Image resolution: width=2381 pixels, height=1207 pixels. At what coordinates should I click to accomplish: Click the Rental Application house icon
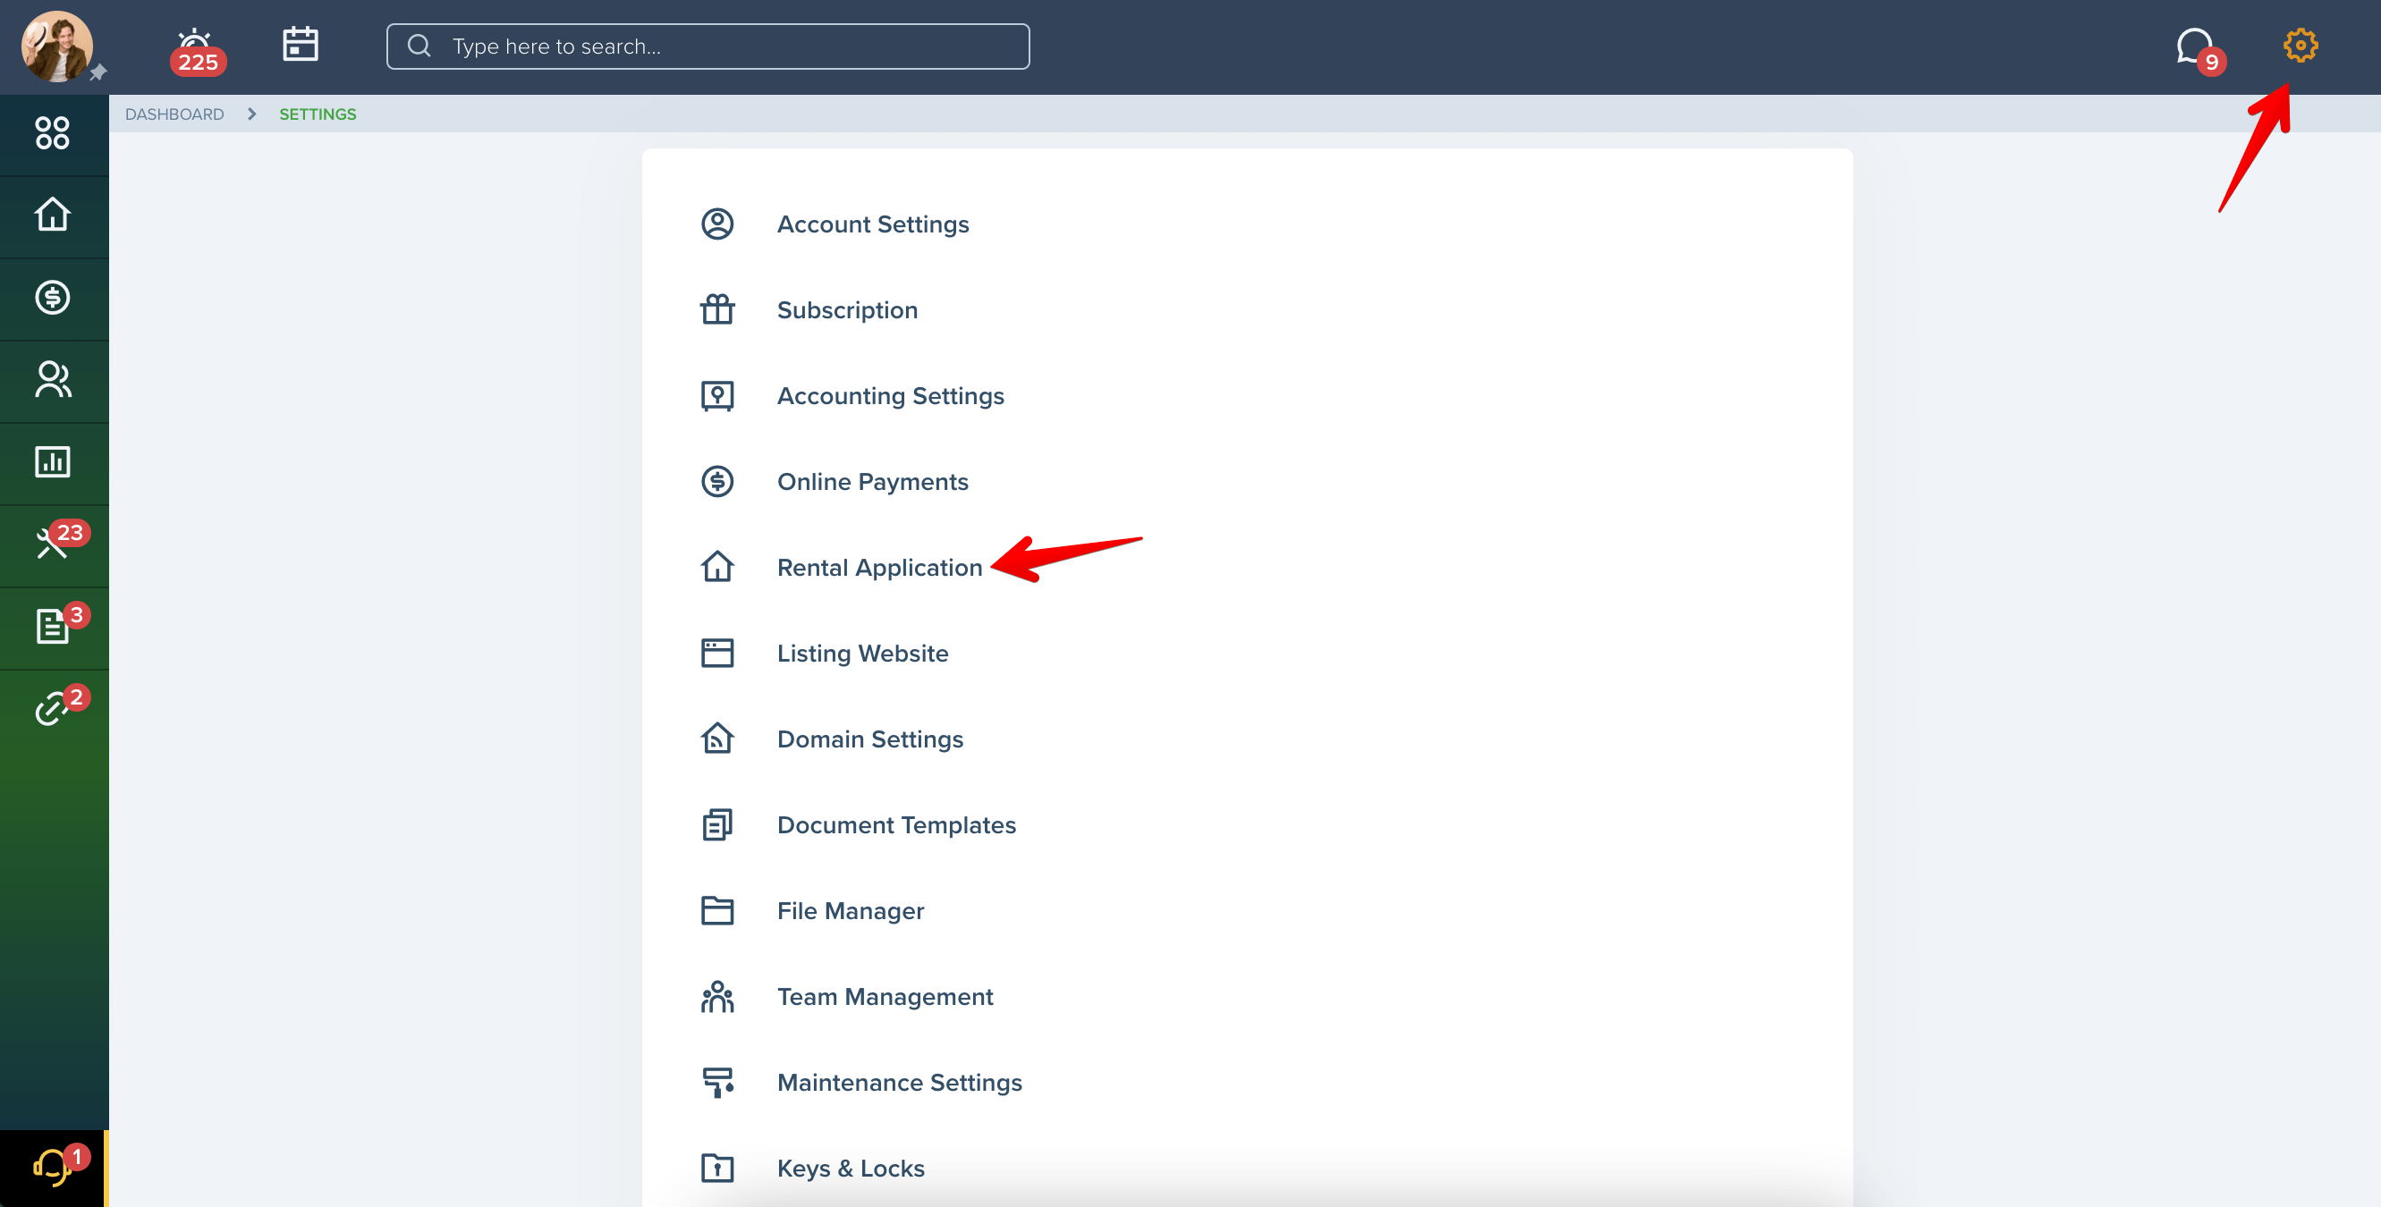point(717,568)
